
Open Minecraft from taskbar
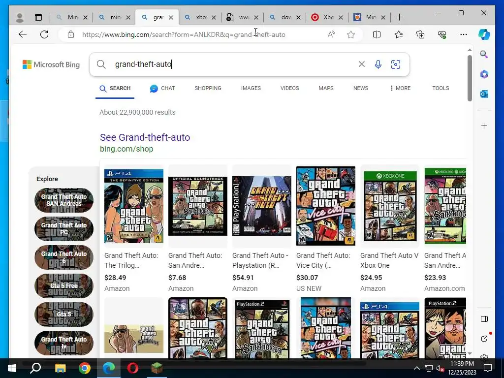point(157,368)
